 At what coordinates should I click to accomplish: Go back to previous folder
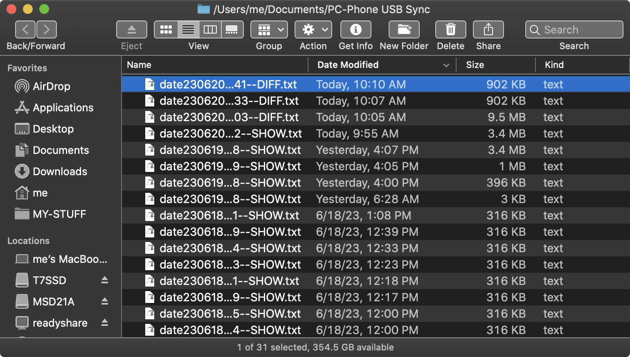pyautogui.click(x=25, y=29)
